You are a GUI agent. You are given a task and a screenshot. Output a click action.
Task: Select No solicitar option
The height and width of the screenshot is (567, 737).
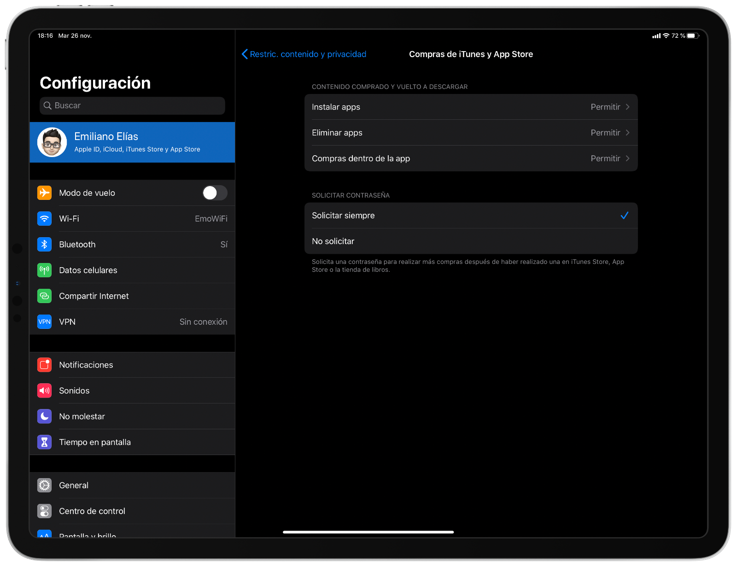[x=471, y=241]
